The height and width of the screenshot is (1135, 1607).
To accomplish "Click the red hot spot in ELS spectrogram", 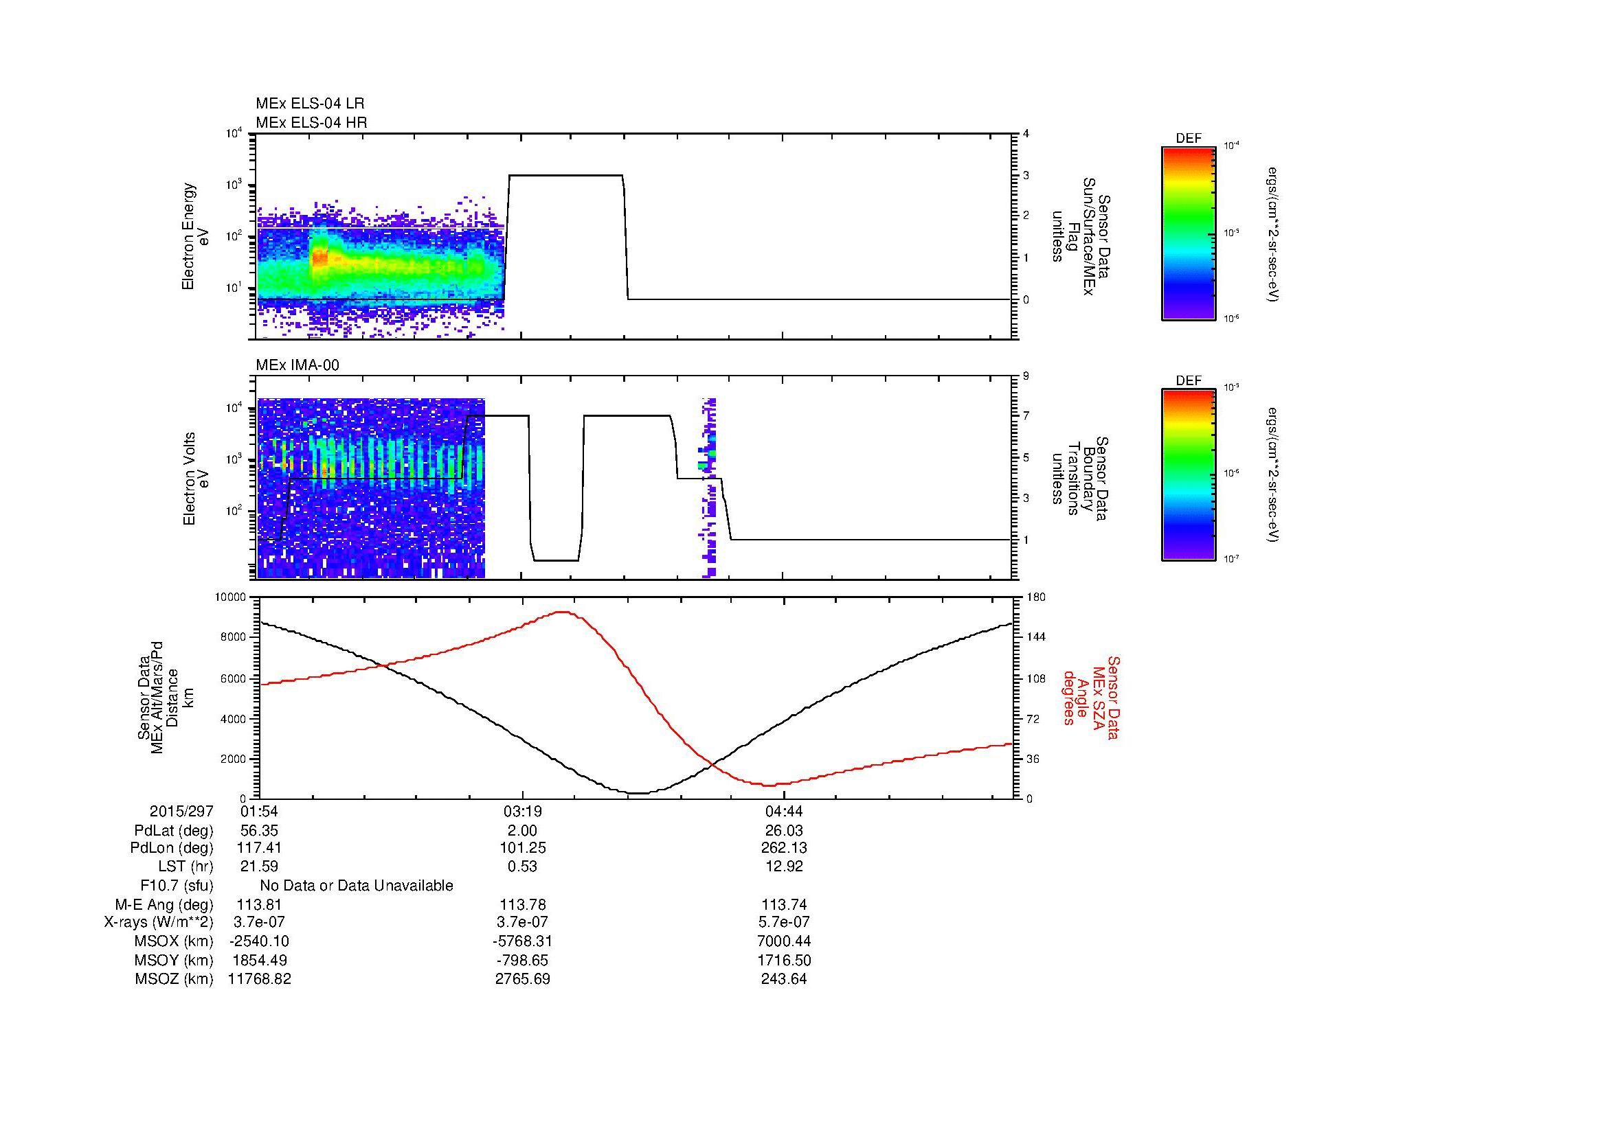I will pos(319,257).
